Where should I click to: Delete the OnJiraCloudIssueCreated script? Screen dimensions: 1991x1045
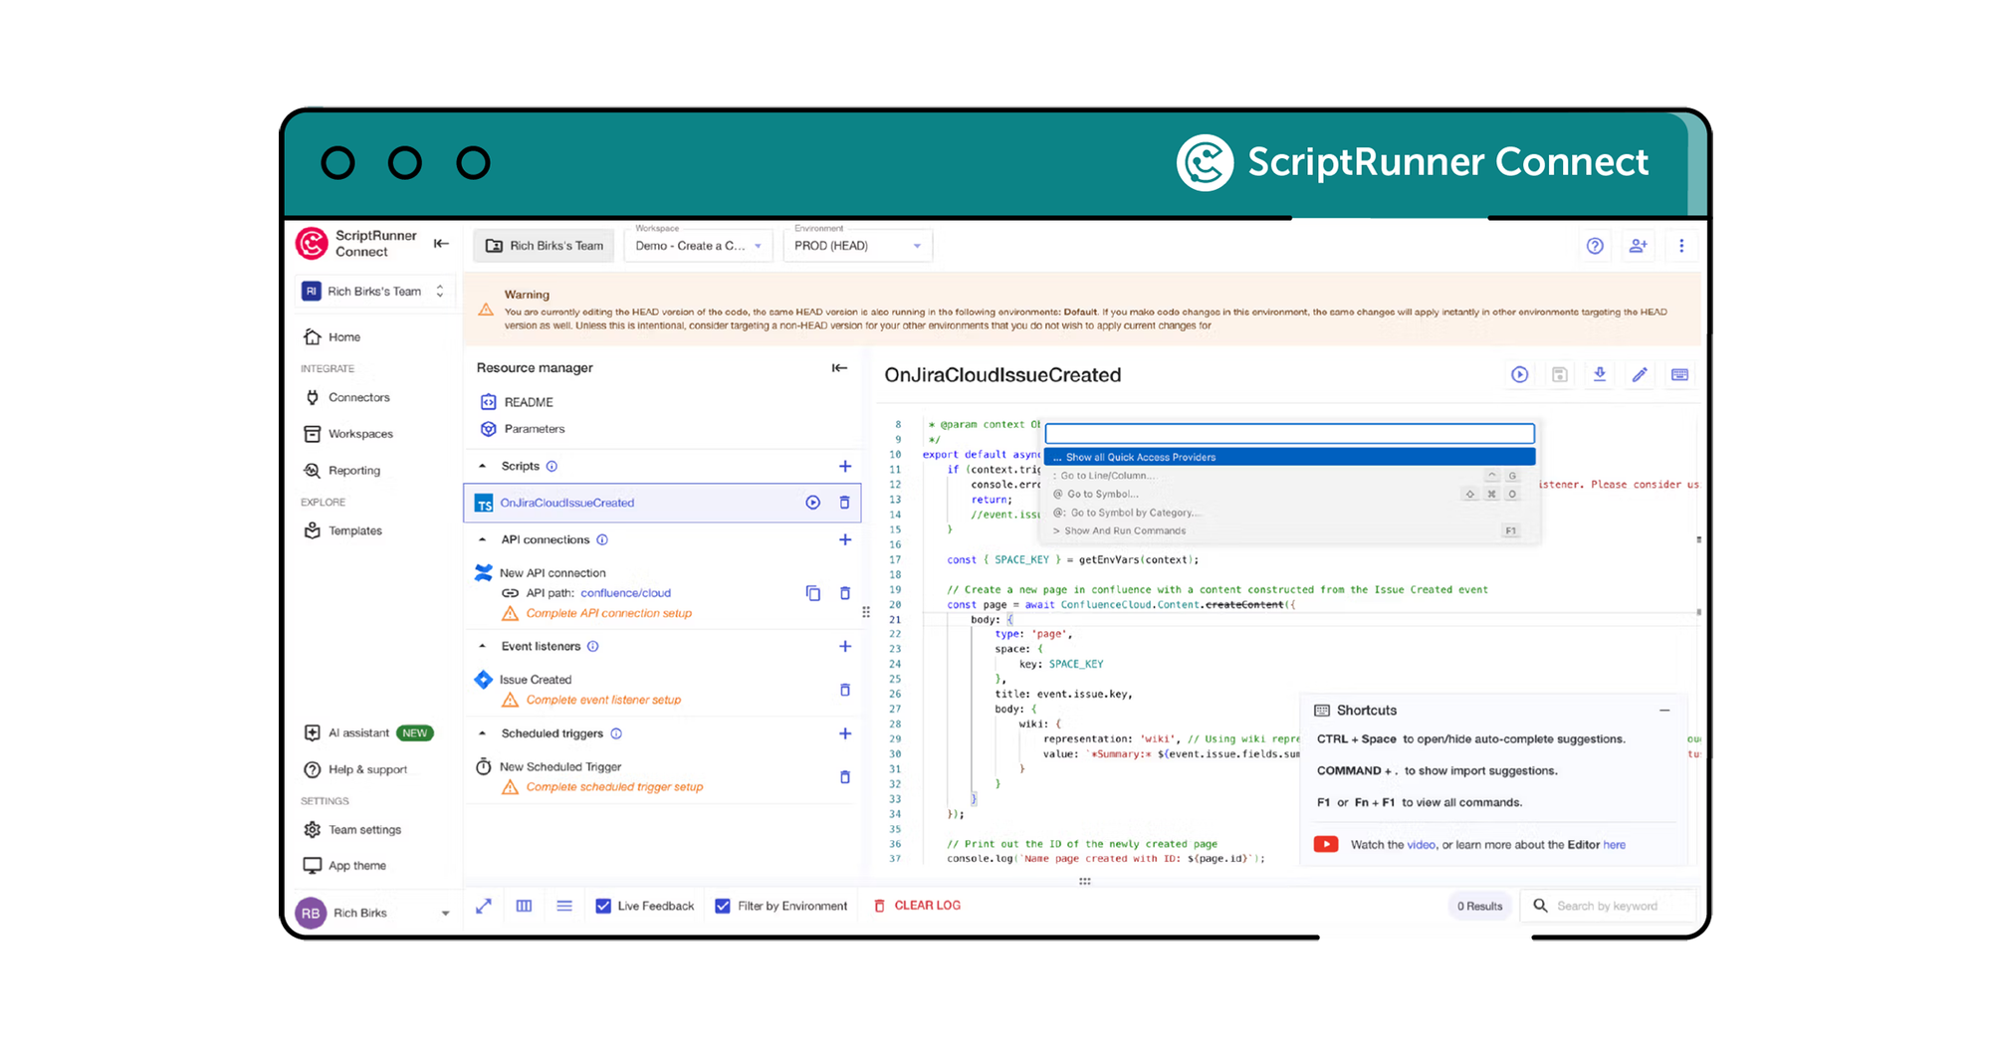click(x=844, y=503)
